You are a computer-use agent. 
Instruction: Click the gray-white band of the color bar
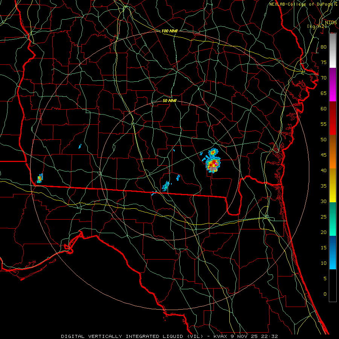pos(333,50)
